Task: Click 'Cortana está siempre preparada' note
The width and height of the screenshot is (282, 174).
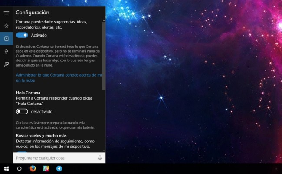Action: coord(55,125)
